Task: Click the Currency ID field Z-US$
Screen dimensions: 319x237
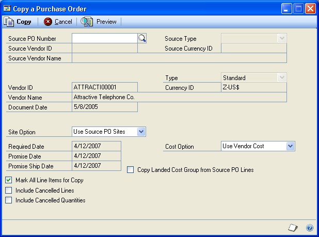Action: pos(254,87)
